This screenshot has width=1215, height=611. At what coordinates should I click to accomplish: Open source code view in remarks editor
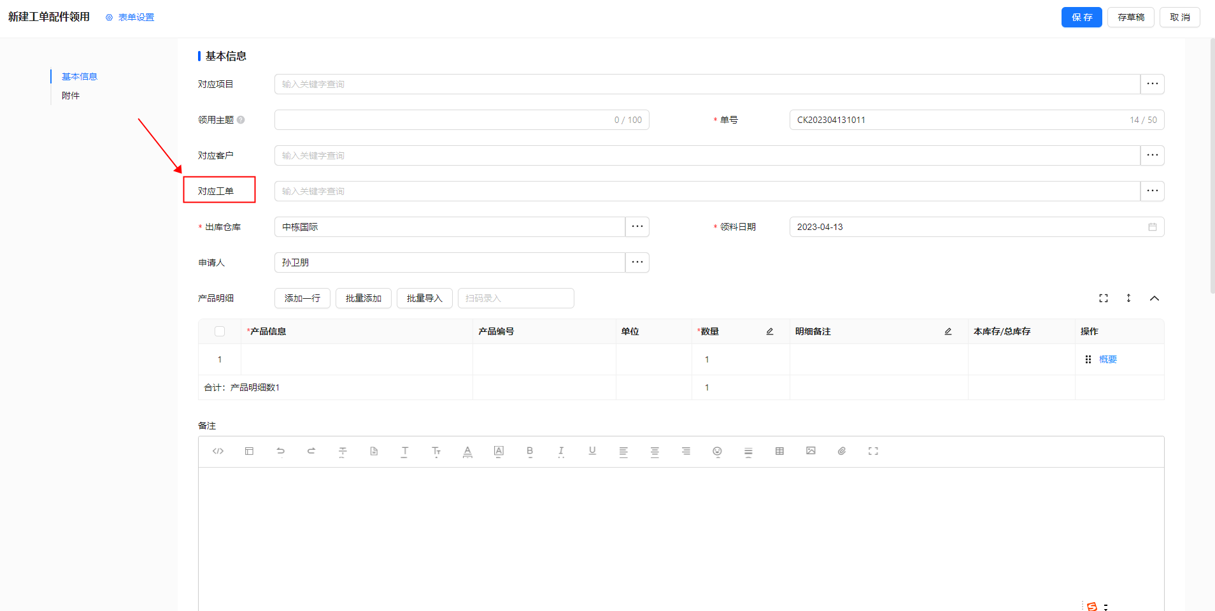[218, 451]
